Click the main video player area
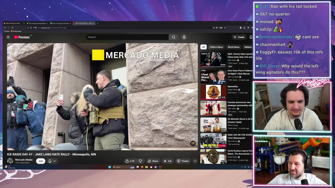Screen dimensions: 335x188 tap(102, 97)
